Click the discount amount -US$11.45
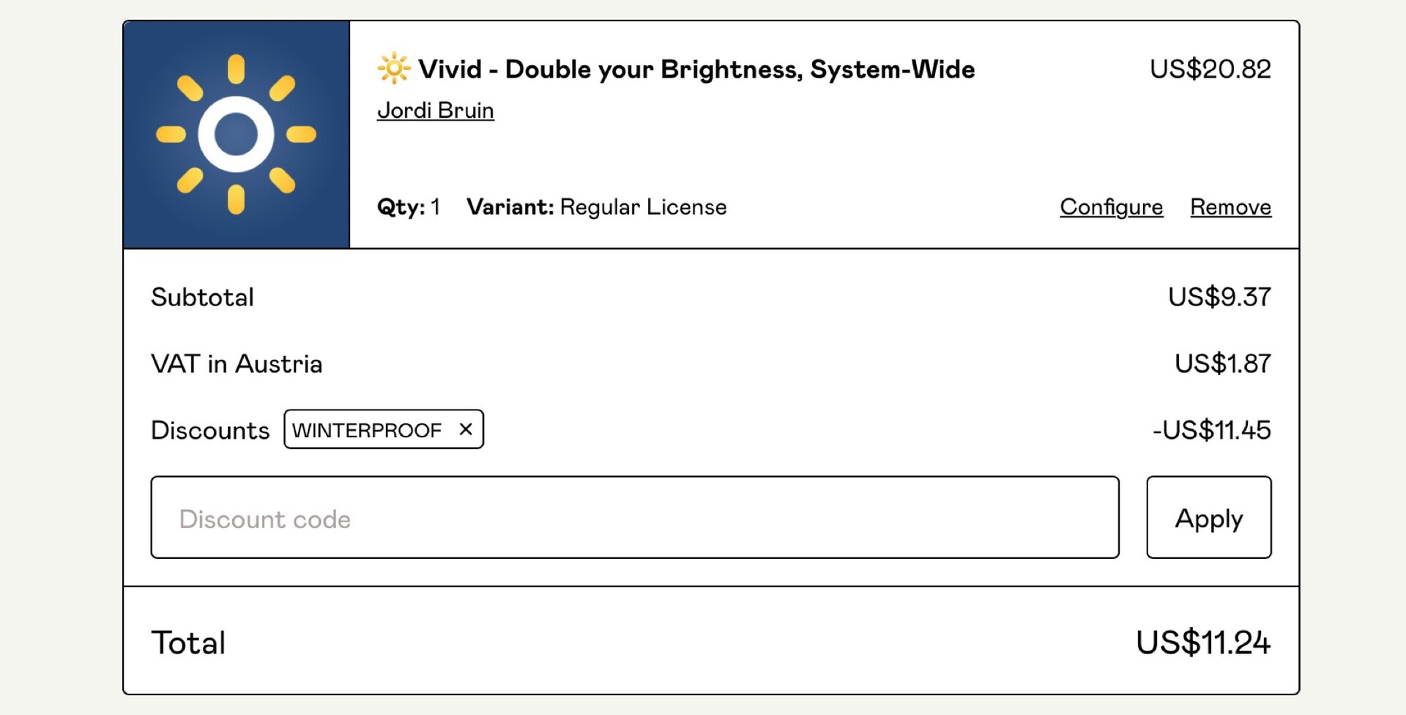Screen dimensions: 1406x715 click(1211, 430)
